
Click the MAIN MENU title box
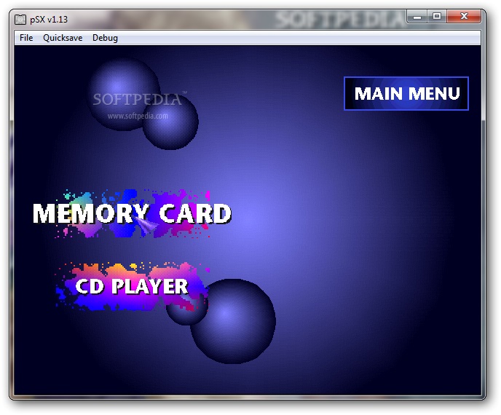pyautogui.click(x=406, y=94)
